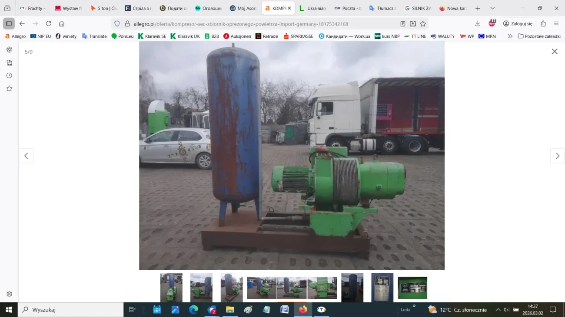Open sidebar settings gear at bottom left

(9, 294)
